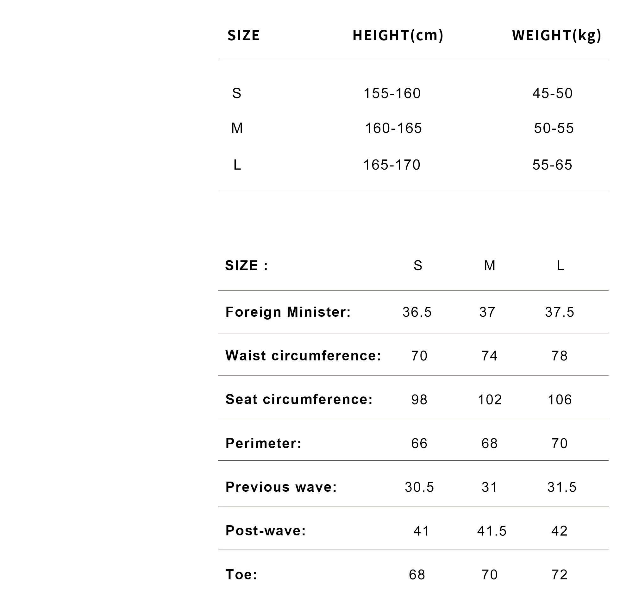Click the 78 waist circumference value
This screenshot has height=605, width=633.
tap(559, 356)
